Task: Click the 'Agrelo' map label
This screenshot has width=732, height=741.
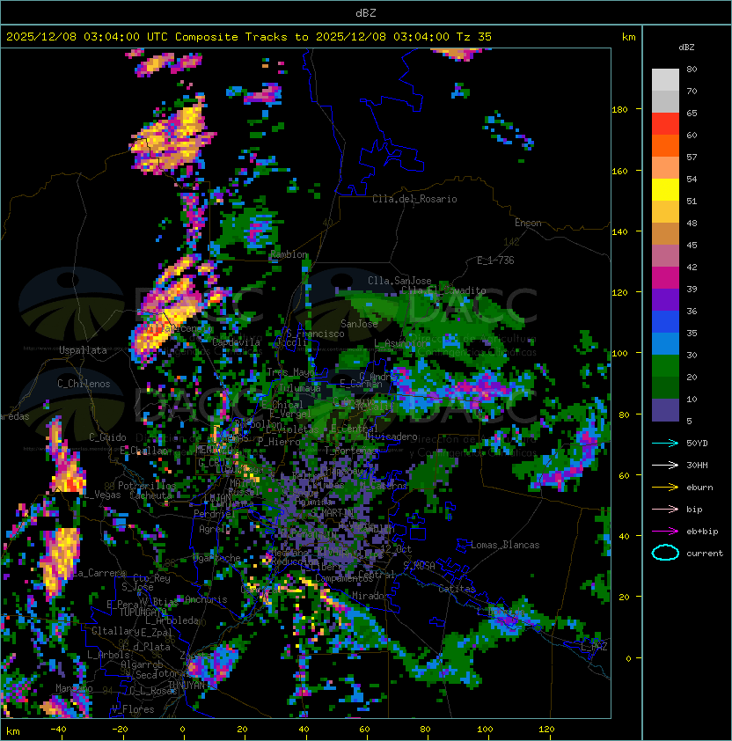Action: 215,529
